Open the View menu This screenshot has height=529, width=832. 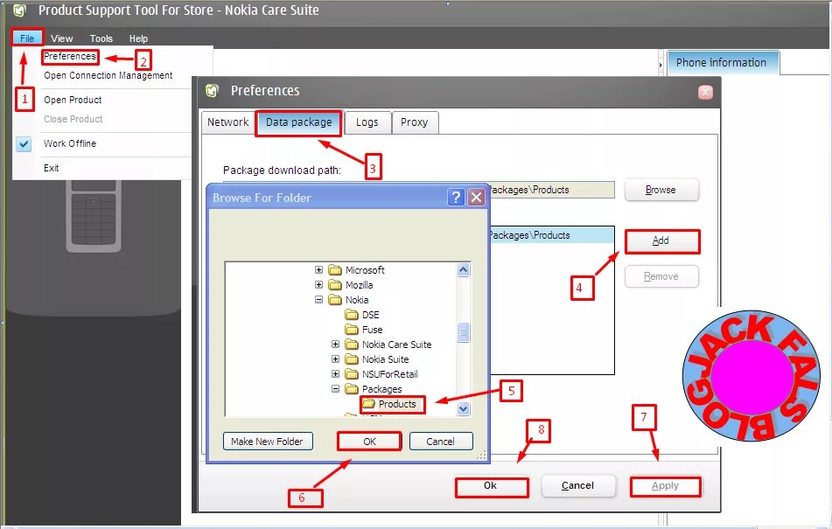tap(61, 38)
